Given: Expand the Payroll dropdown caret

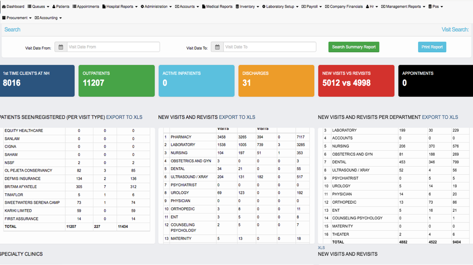Looking at the screenshot, I should 321,7.
